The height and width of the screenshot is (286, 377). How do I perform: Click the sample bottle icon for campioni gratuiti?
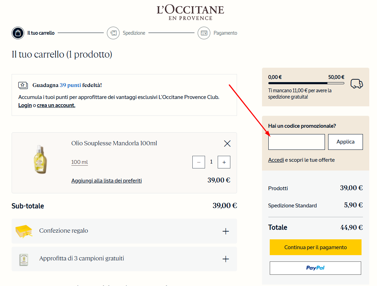tap(24, 259)
